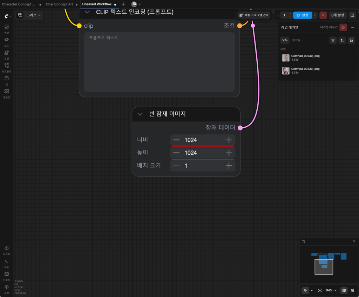Open the 174% zoom dropdown

pos(331,290)
